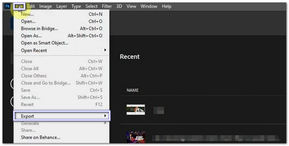This screenshot has width=289, height=146.
Task: Open the File menu
Action: (19, 6)
